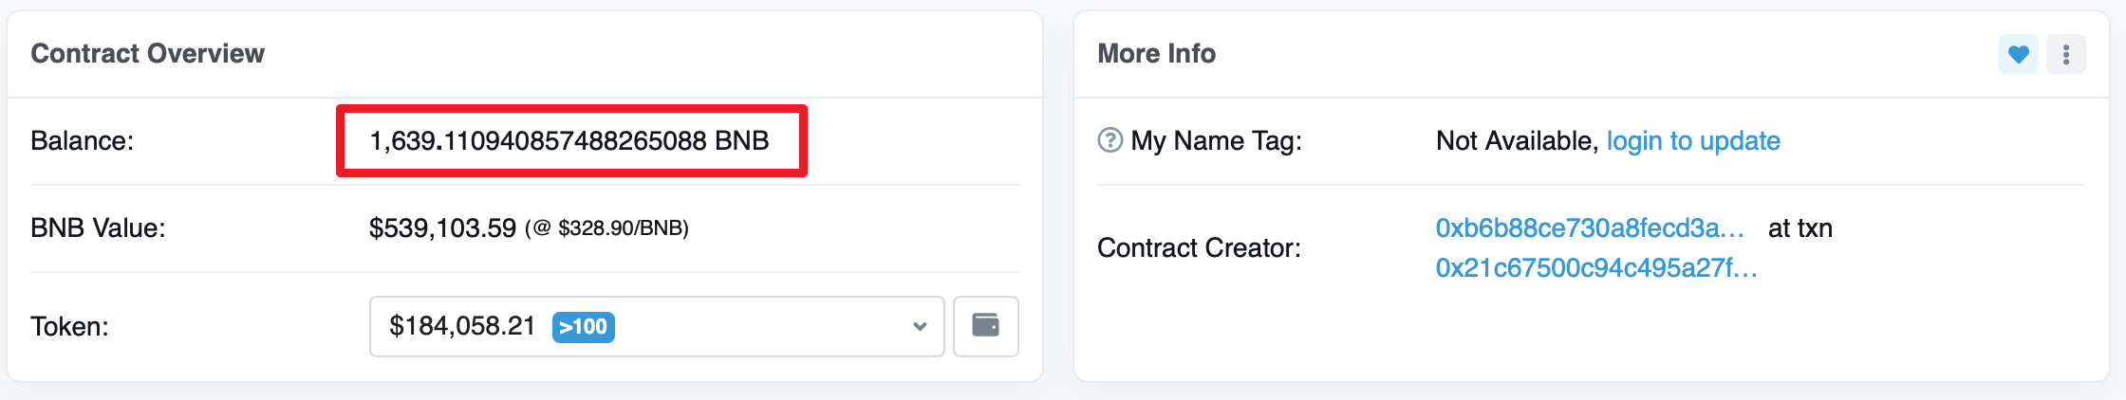2126x400 pixels.
Task: Click the Contract Overview panel heading
Action: (147, 54)
